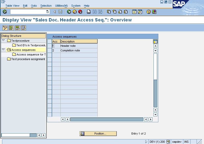This screenshot has width=204, height=144.
Task: Open the Utilities(M) menu
Action: coord(61,6)
